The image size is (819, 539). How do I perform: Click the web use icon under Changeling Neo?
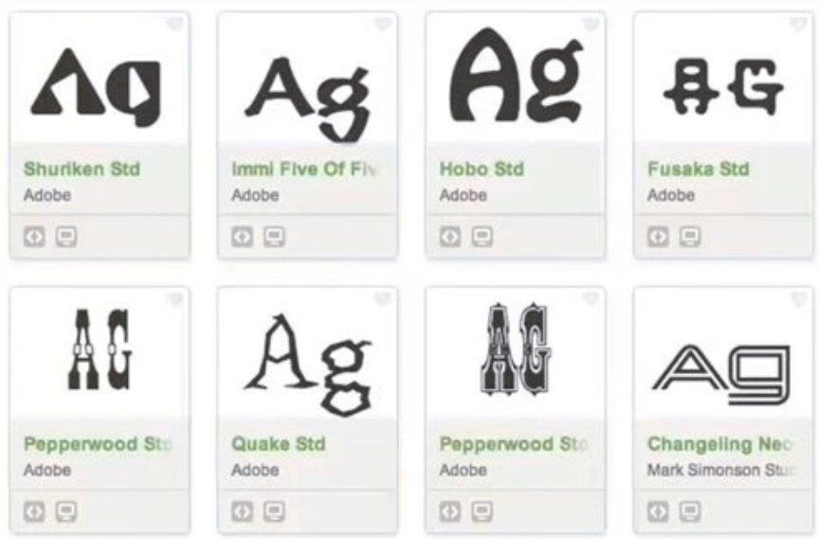pyautogui.click(x=658, y=512)
